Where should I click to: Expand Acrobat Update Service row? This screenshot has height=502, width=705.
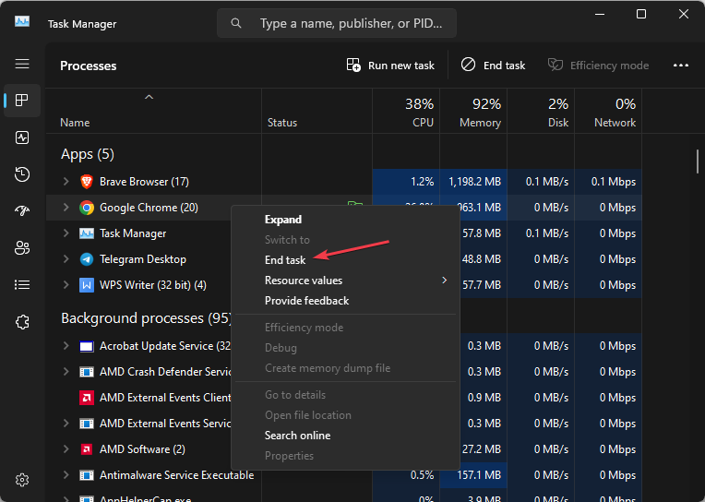click(66, 346)
